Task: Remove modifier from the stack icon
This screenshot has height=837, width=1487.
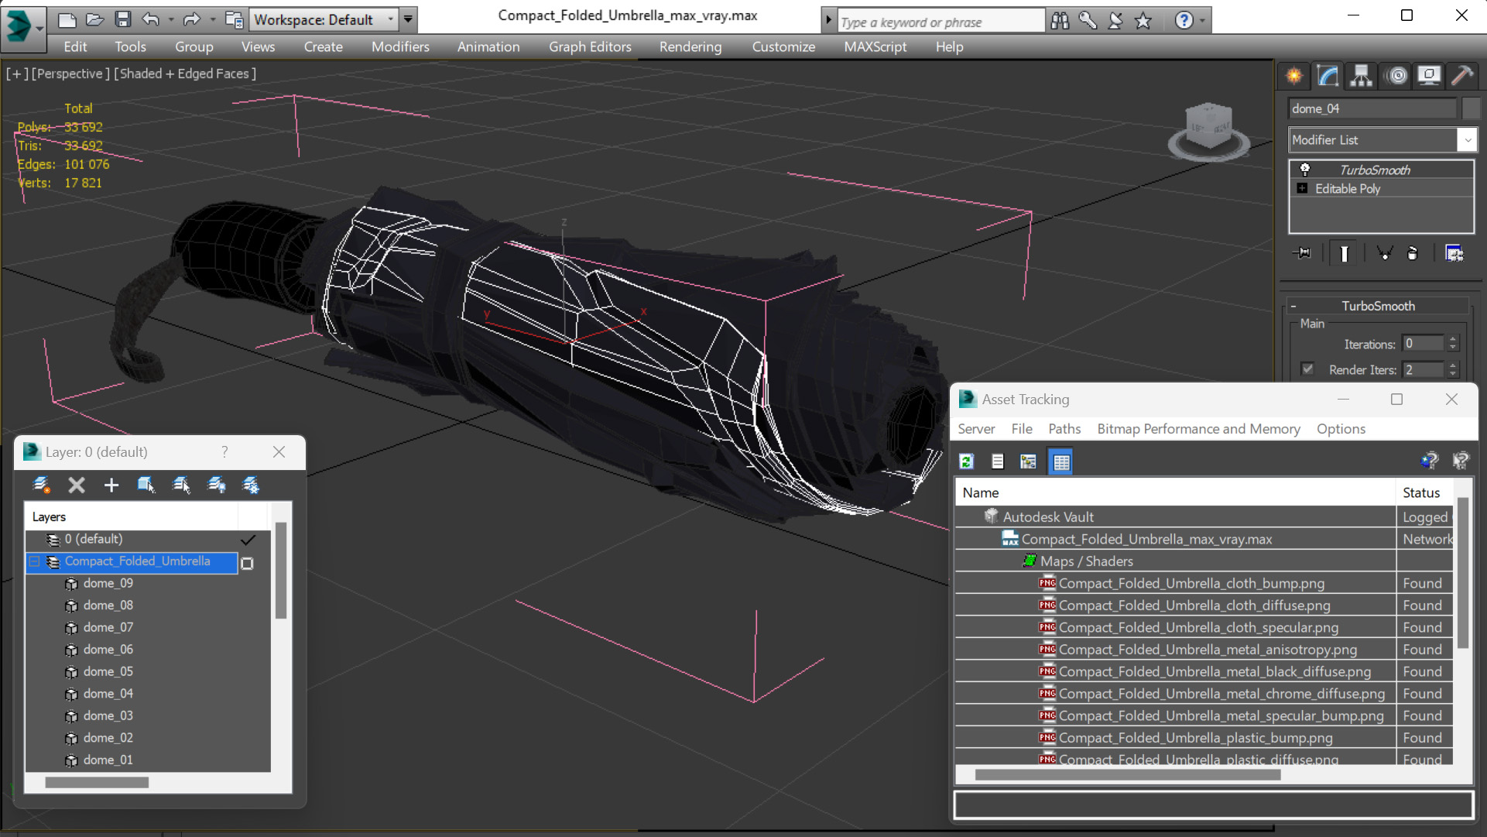Action: [1413, 253]
